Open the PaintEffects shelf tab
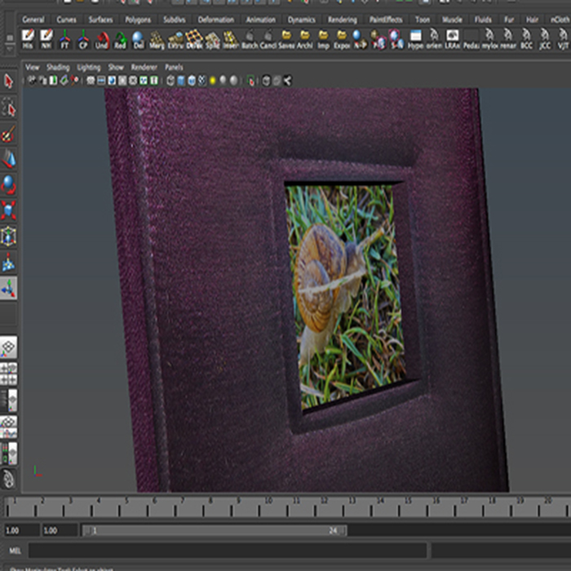 point(386,20)
